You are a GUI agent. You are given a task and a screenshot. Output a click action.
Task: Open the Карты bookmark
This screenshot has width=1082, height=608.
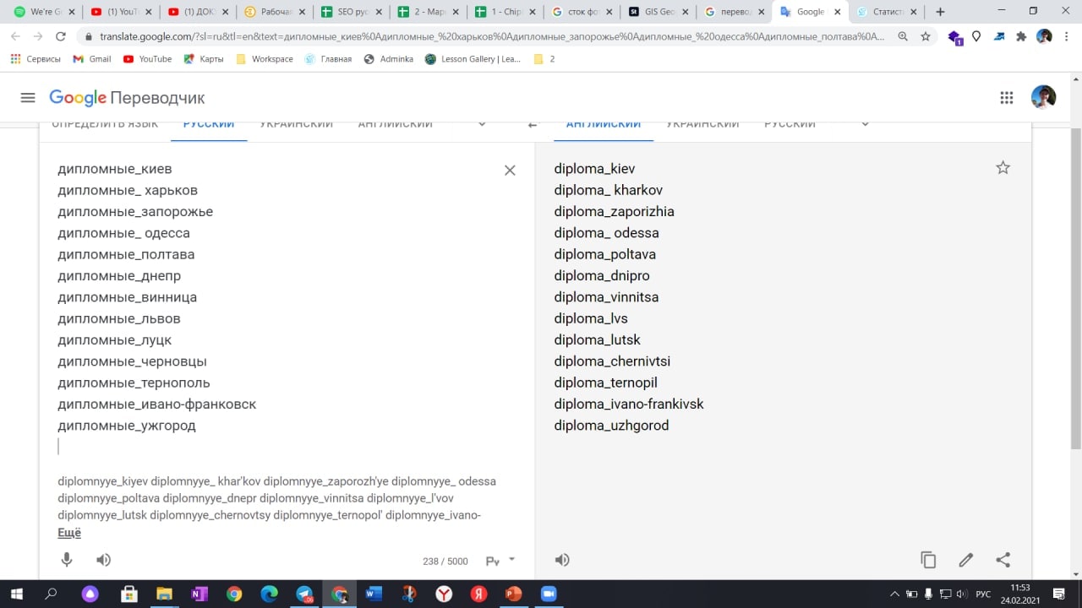coord(203,59)
